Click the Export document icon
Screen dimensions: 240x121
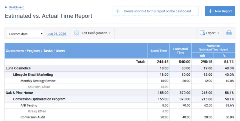point(203,33)
